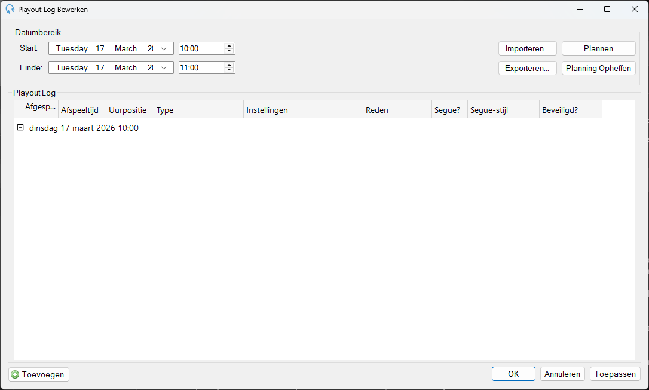
Task: Select day 17 in the Start date
Action: pos(100,48)
